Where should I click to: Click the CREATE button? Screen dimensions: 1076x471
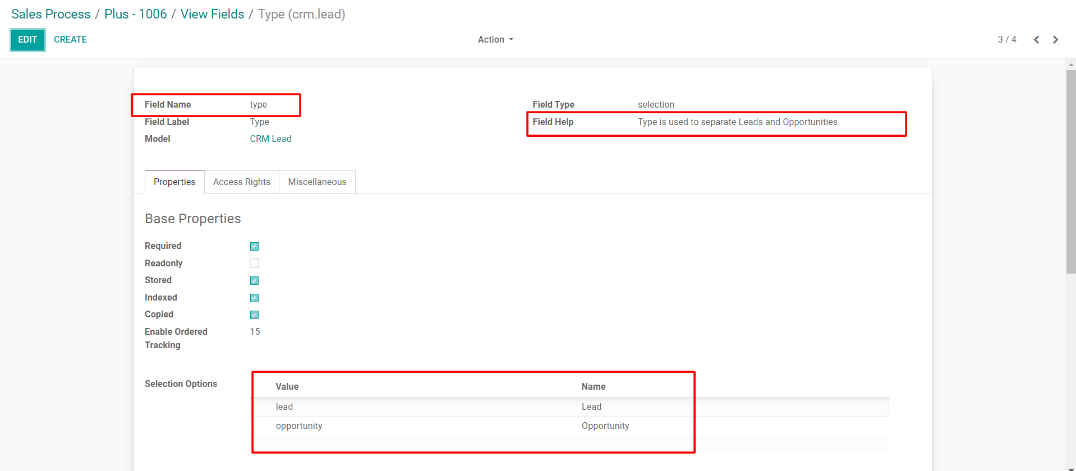pos(70,40)
